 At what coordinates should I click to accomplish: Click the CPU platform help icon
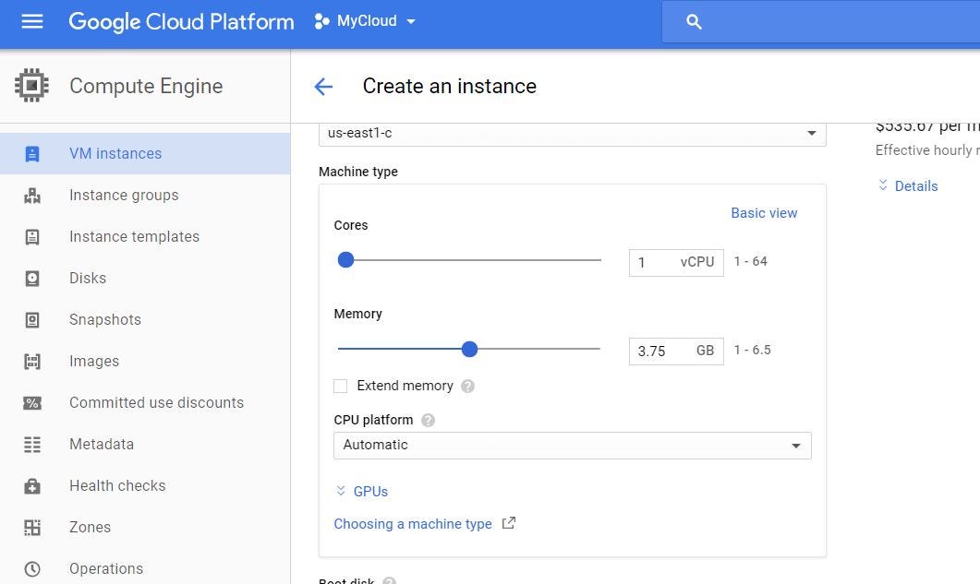(x=428, y=420)
